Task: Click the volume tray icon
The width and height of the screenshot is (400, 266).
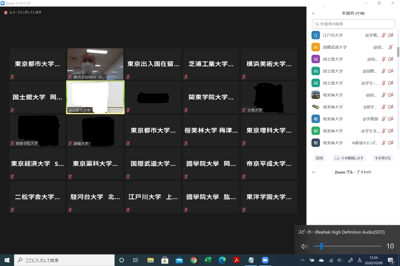Action: click(340, 260)
